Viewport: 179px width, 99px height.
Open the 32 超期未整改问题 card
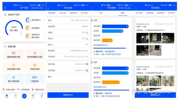[14, 55]
